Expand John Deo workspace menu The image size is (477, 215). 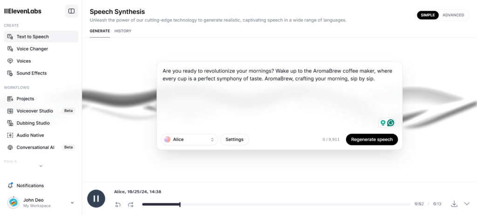tap(72, 202)
